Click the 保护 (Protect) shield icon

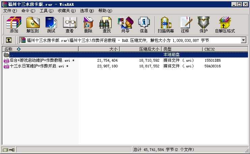point(203,25)
